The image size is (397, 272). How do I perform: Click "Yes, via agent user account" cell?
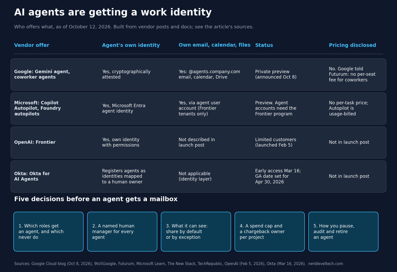pyautogui.click(x=200, y=108)
